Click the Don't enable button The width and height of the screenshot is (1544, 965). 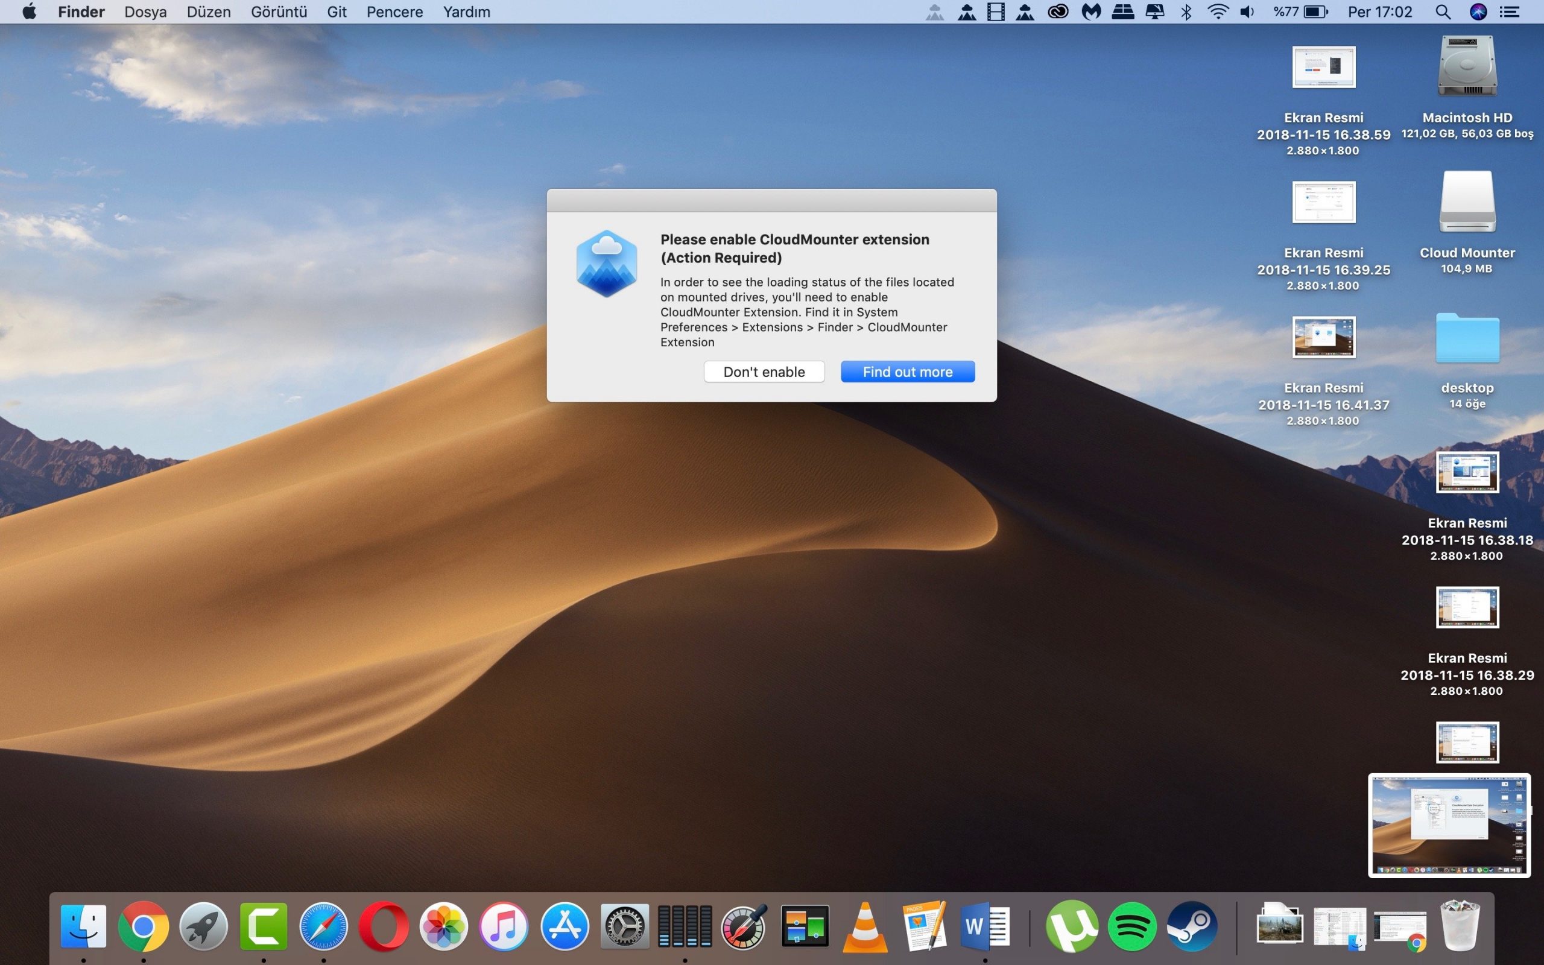(x=764, y=372)
